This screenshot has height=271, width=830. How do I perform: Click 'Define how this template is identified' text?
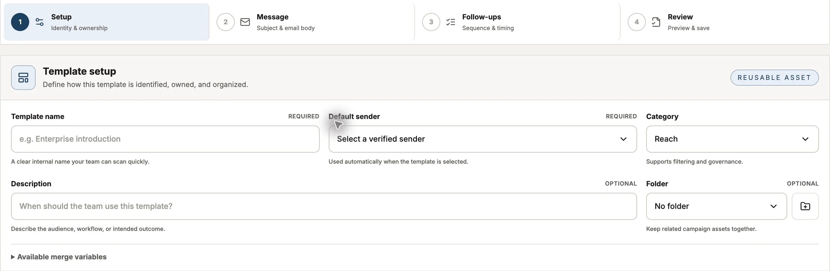tap(145, 84)
